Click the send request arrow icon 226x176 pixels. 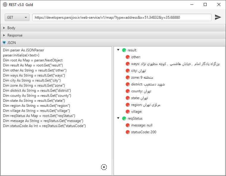pyautogui.click(x=218, y=17)
